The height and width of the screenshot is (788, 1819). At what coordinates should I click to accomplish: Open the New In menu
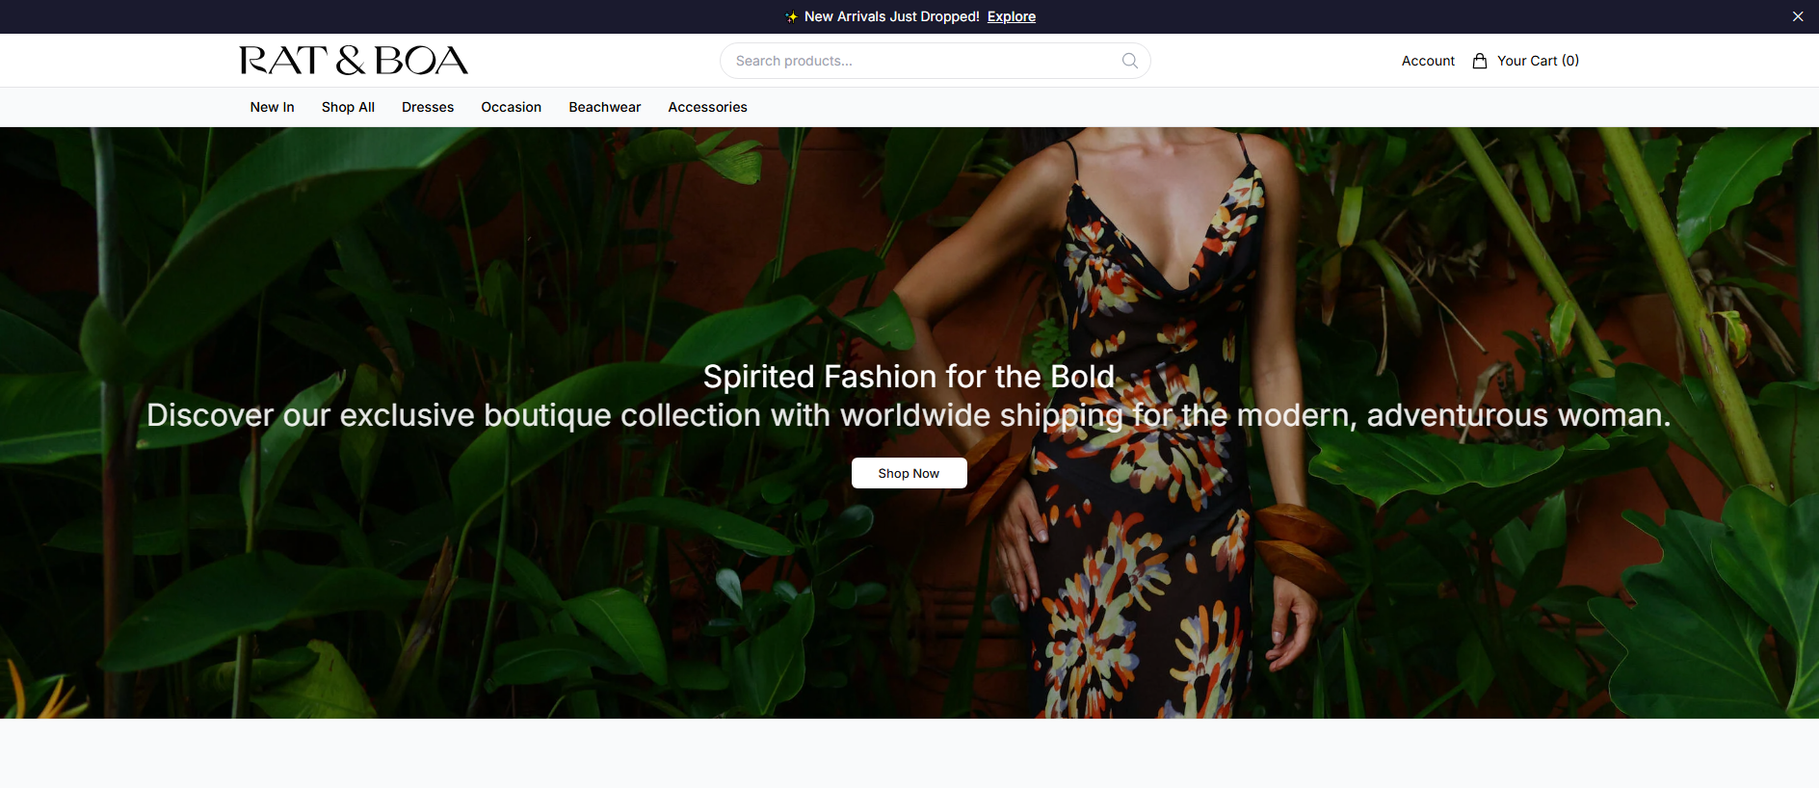(x=273, y=107)
